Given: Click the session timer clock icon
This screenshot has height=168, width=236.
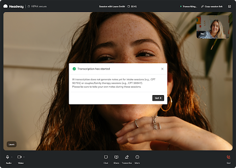Looking at the screenshot, I should click(x=129, y=6).
